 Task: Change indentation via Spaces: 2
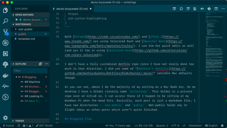click(162, 125)
